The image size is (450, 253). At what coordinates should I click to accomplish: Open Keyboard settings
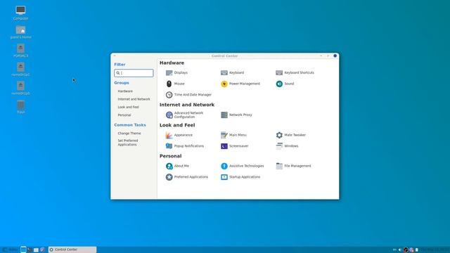pos(233,73)
